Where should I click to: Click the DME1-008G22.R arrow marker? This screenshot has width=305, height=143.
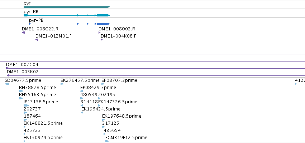[24, 33]
